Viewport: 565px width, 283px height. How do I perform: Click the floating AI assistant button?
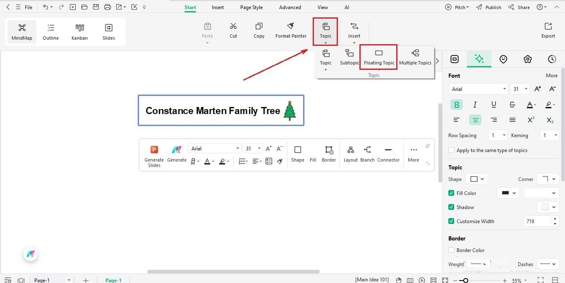pyautogui.click(x=31, y=254)
